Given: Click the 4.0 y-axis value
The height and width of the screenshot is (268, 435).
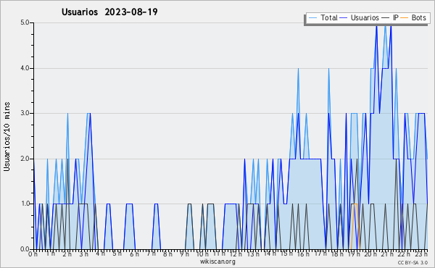Looking at the screenshot, I should [25, 68].
